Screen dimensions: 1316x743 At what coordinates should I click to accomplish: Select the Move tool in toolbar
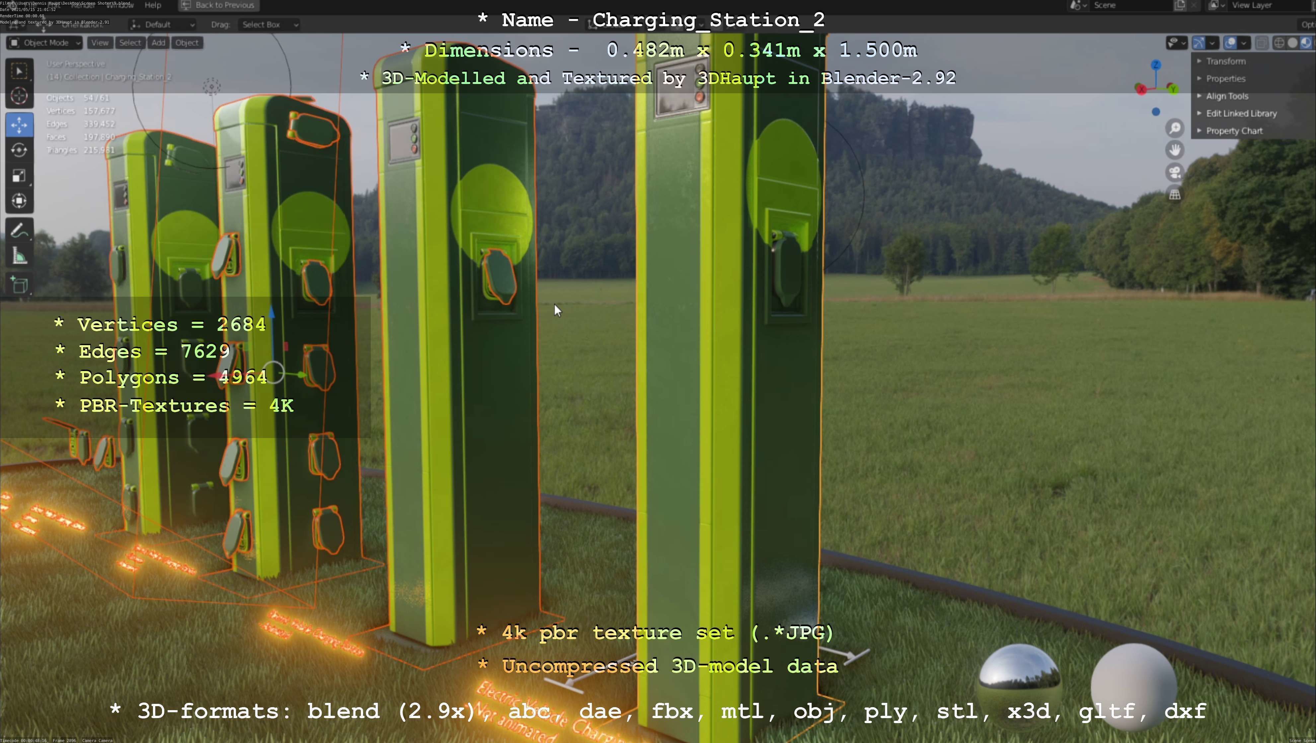coord(19,124)
